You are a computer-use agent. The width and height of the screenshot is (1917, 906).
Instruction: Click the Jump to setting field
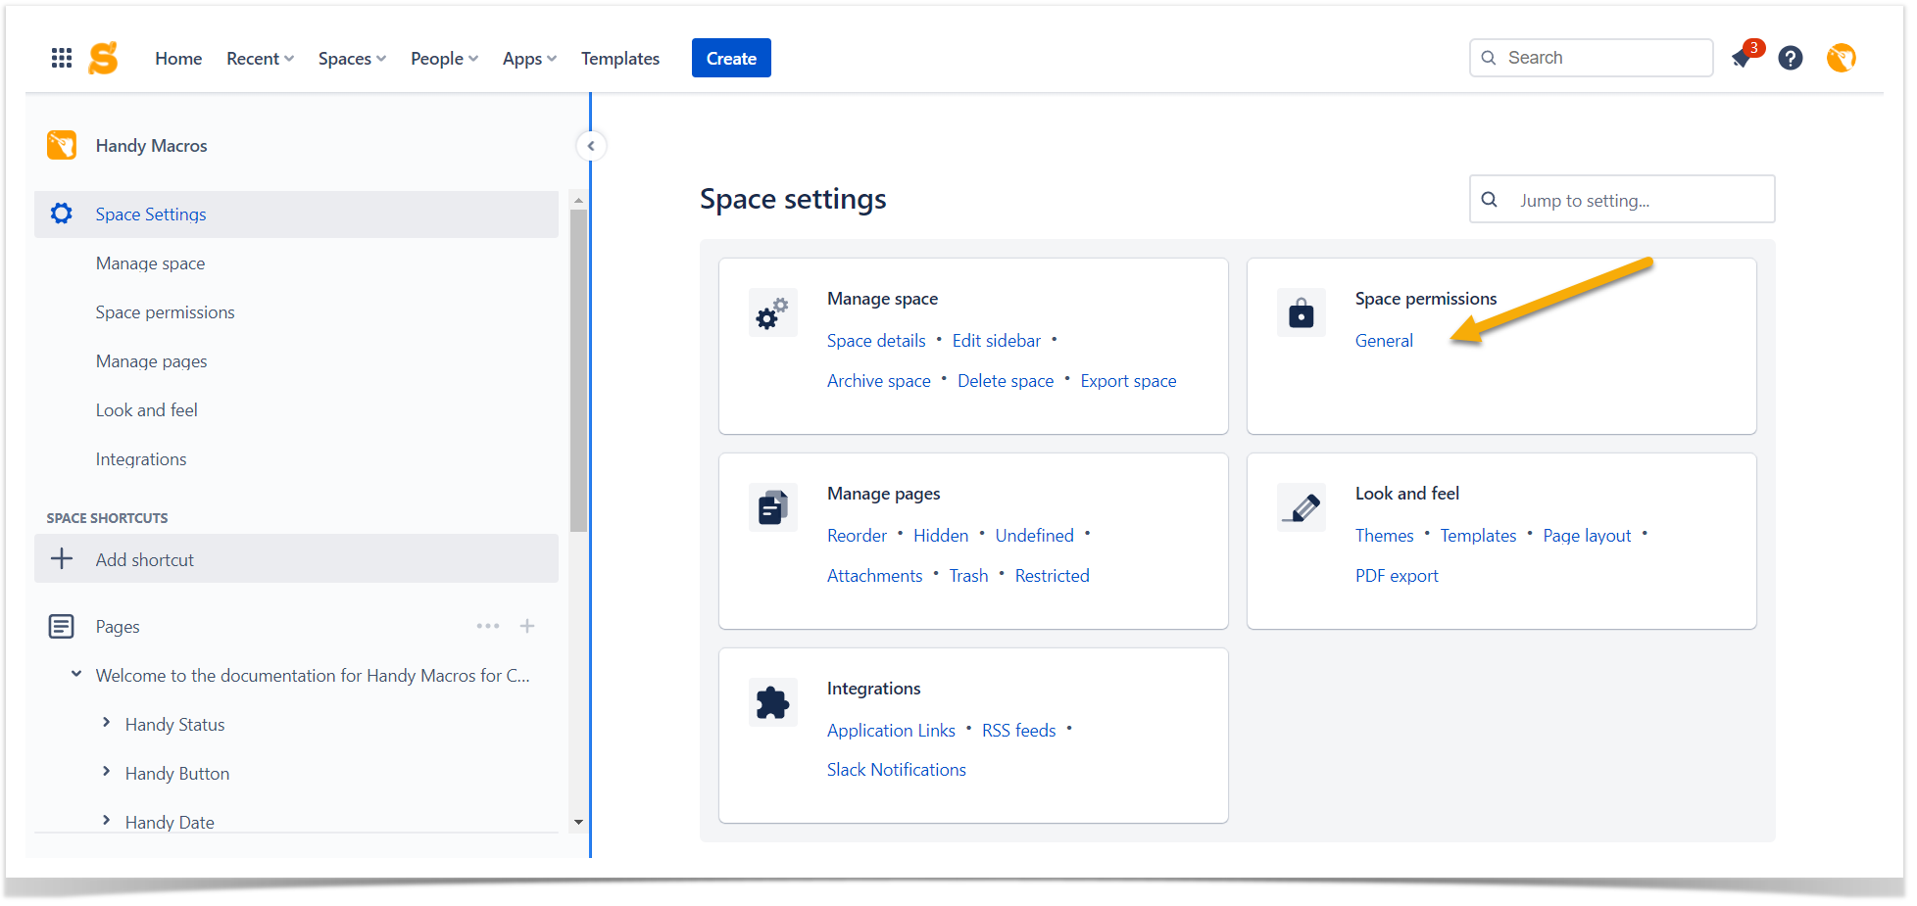click(1622, 200)
